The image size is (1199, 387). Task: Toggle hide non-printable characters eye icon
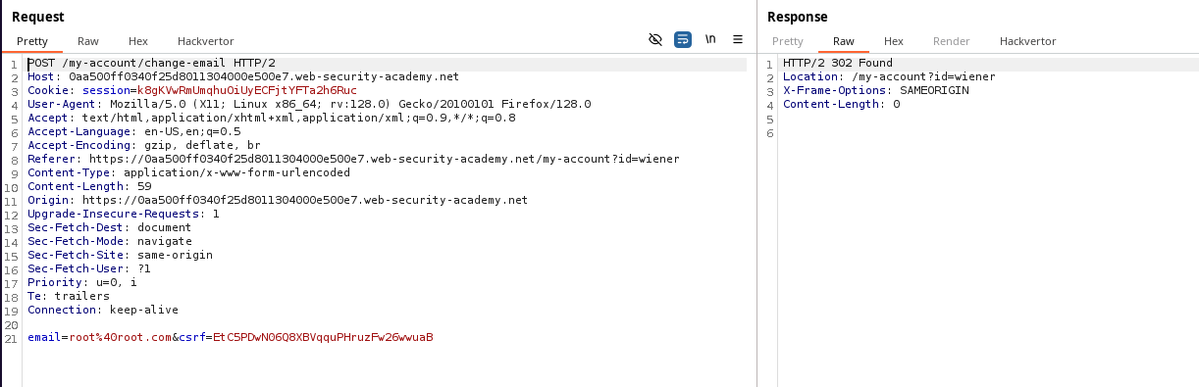(655, 40)
